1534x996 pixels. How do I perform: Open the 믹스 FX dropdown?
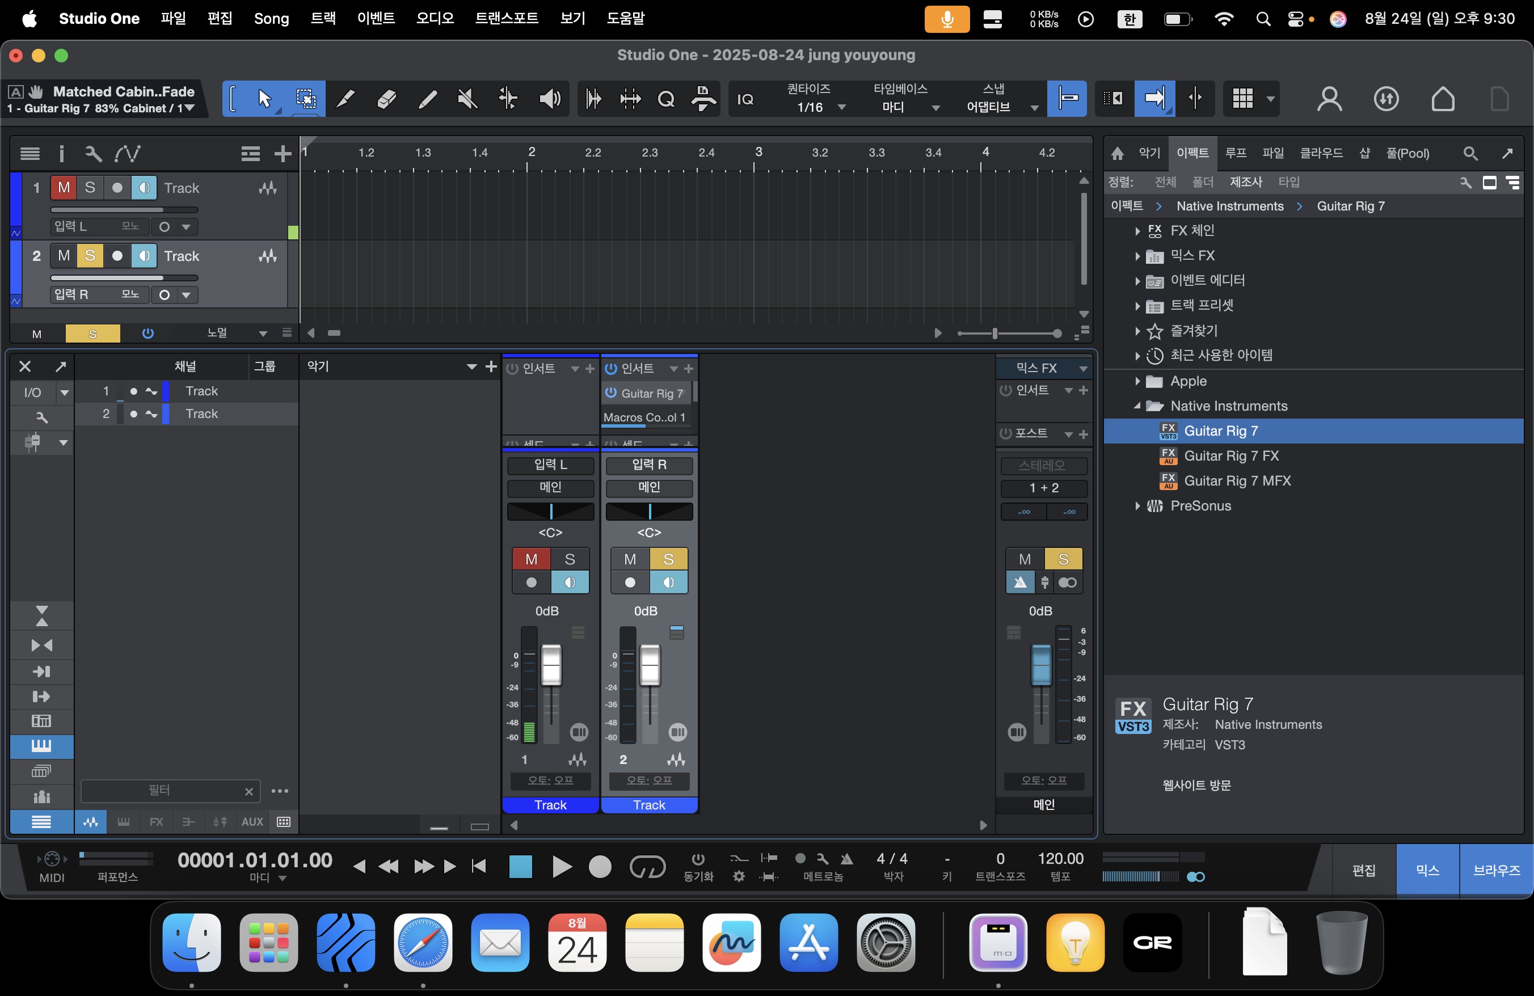(1084, 369)
